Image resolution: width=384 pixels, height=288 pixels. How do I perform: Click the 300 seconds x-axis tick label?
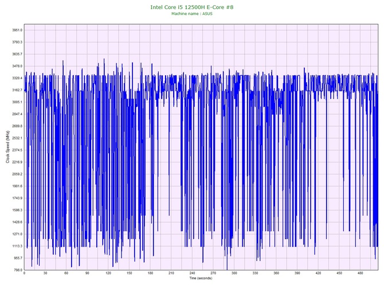[234, 273]
